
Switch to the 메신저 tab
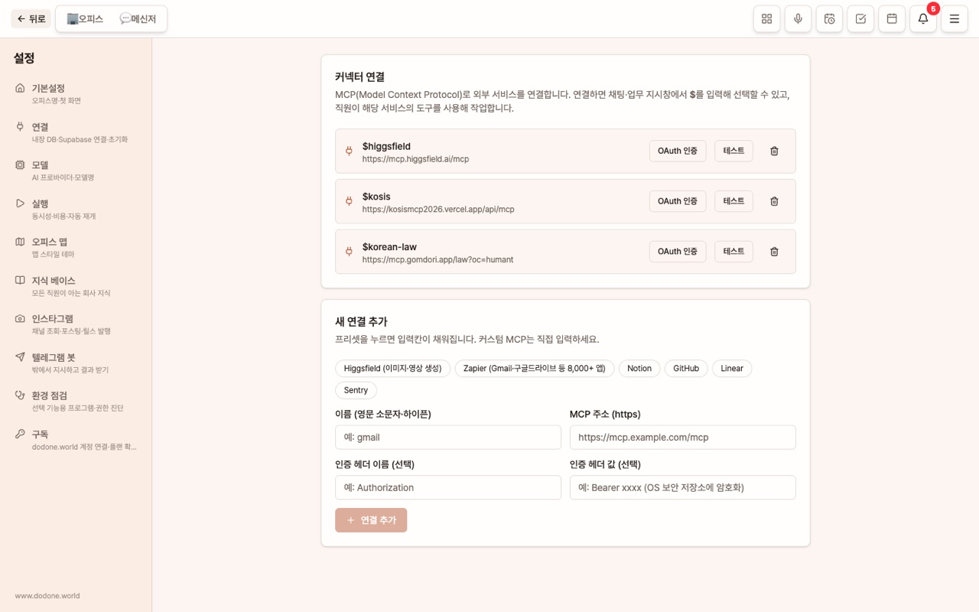click(138, 19)
